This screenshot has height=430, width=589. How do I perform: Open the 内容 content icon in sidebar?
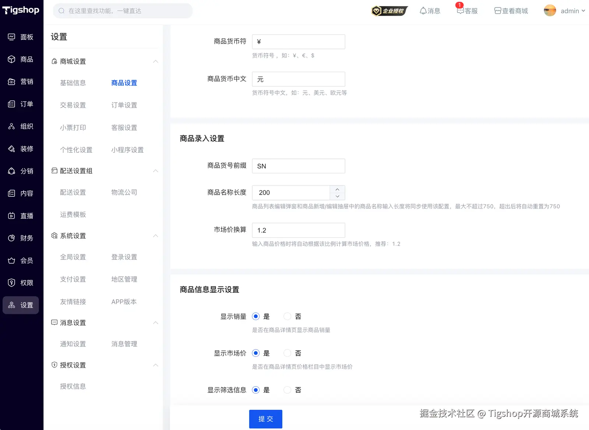coord(11,193)
